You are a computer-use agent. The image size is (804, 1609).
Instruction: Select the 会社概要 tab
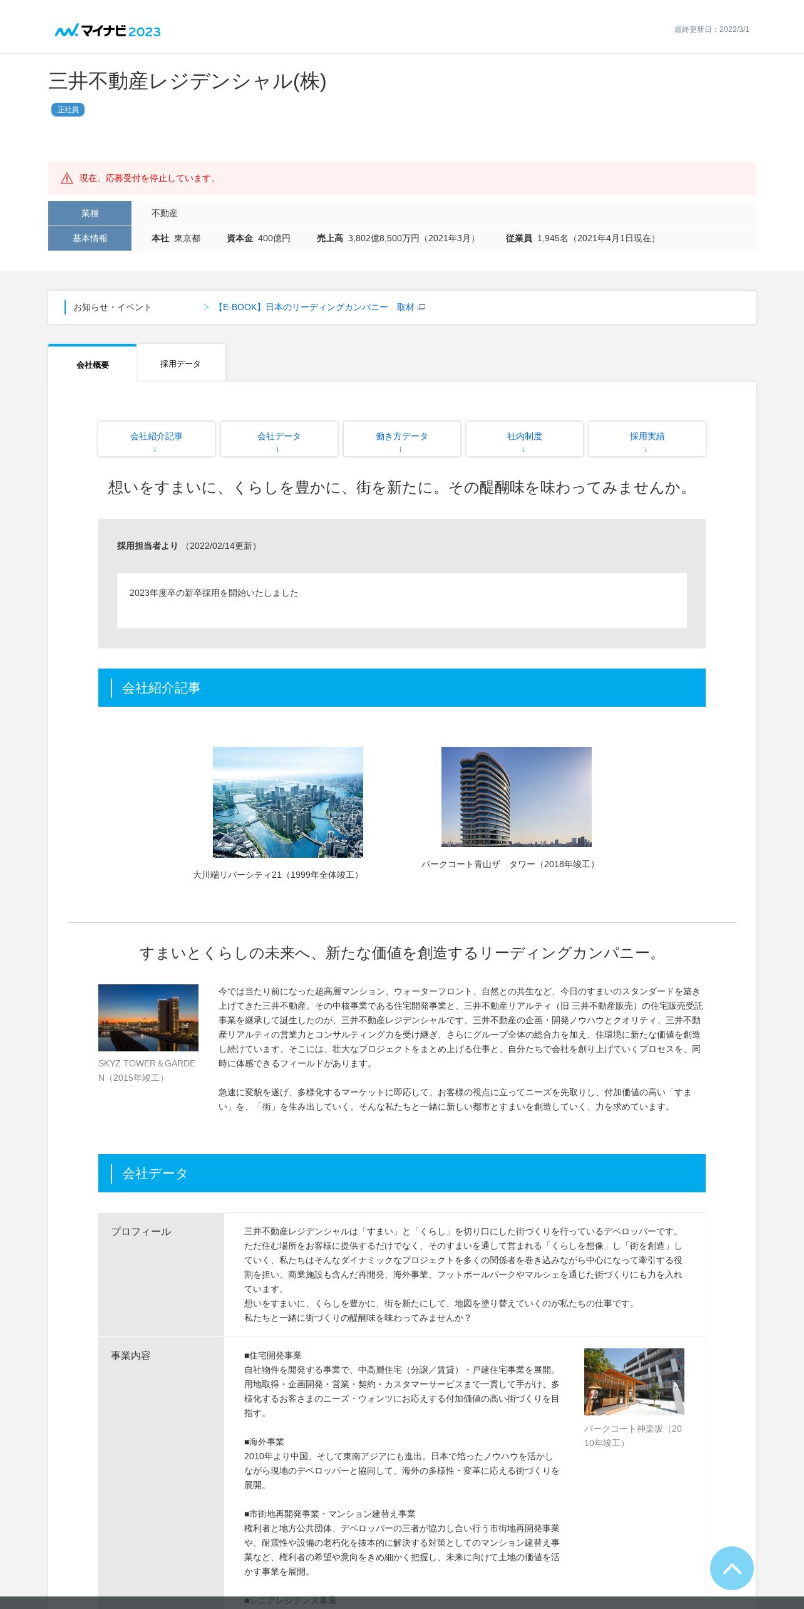pyautogui.click(x=93, y=363)
